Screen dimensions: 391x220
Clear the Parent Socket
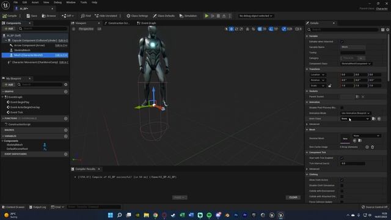[363, 97]
